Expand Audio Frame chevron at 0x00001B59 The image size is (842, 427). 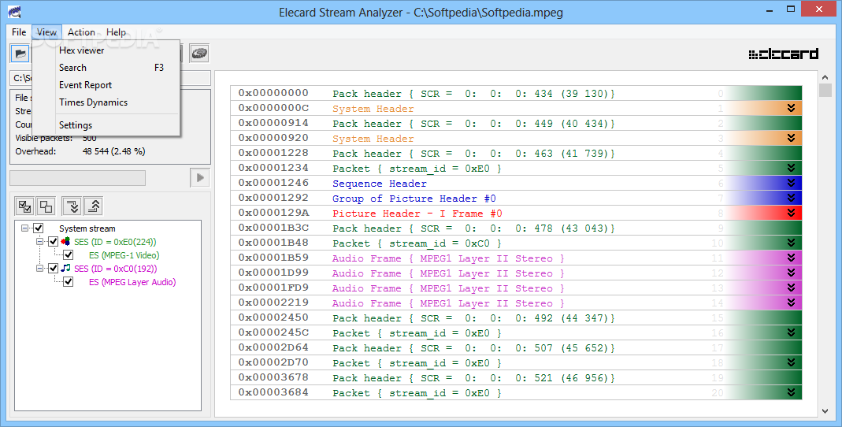point(791,258)
